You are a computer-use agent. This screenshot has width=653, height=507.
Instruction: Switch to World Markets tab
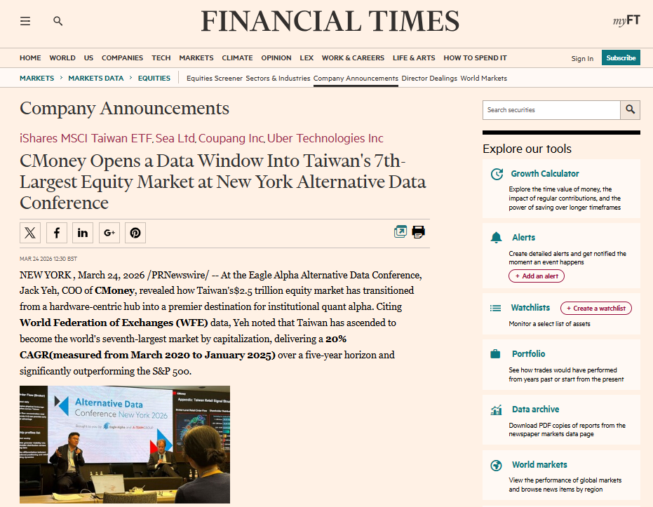coord(483,78)
